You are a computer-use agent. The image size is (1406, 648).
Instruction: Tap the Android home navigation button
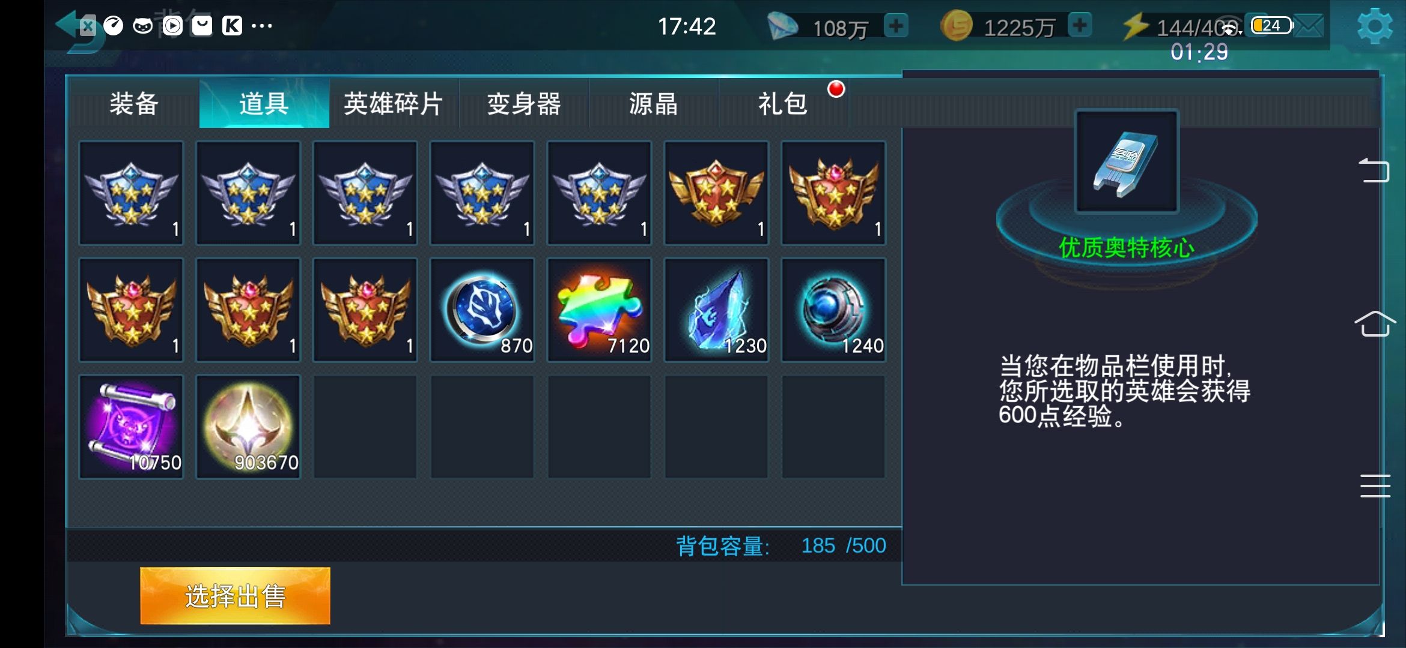point(1375,324)
